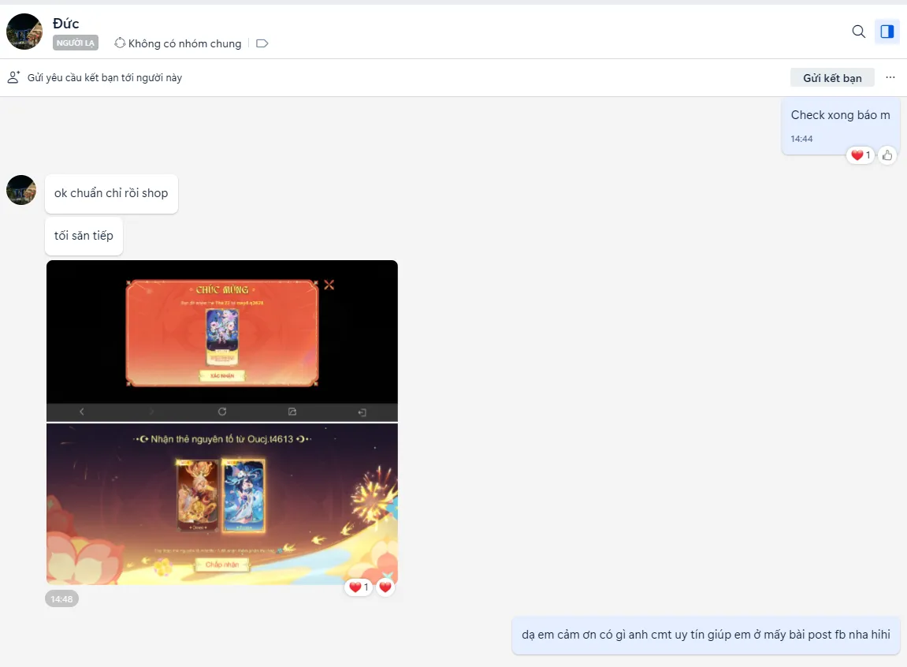907x667 pixels.
Task: Click the add-friend person icon
Action: click(13, 77)
